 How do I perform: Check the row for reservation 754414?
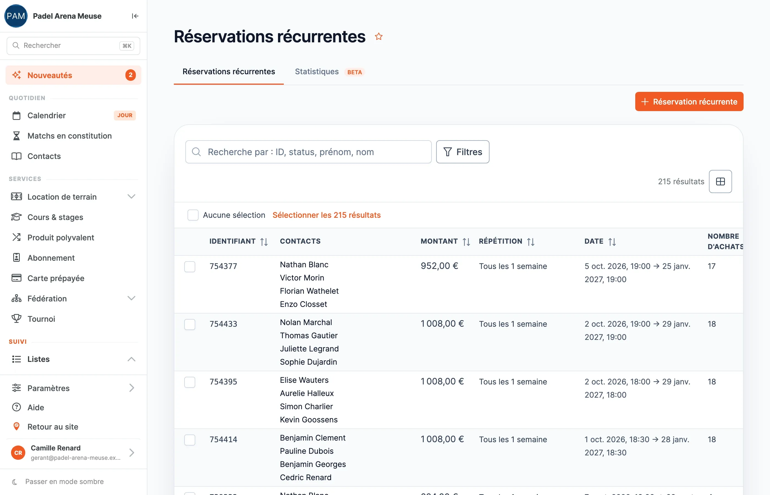(189, 440)
